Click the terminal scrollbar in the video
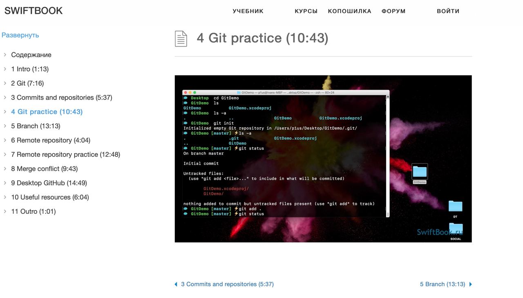Viewport: 523px width, 298px height. (x=387, y=156)
